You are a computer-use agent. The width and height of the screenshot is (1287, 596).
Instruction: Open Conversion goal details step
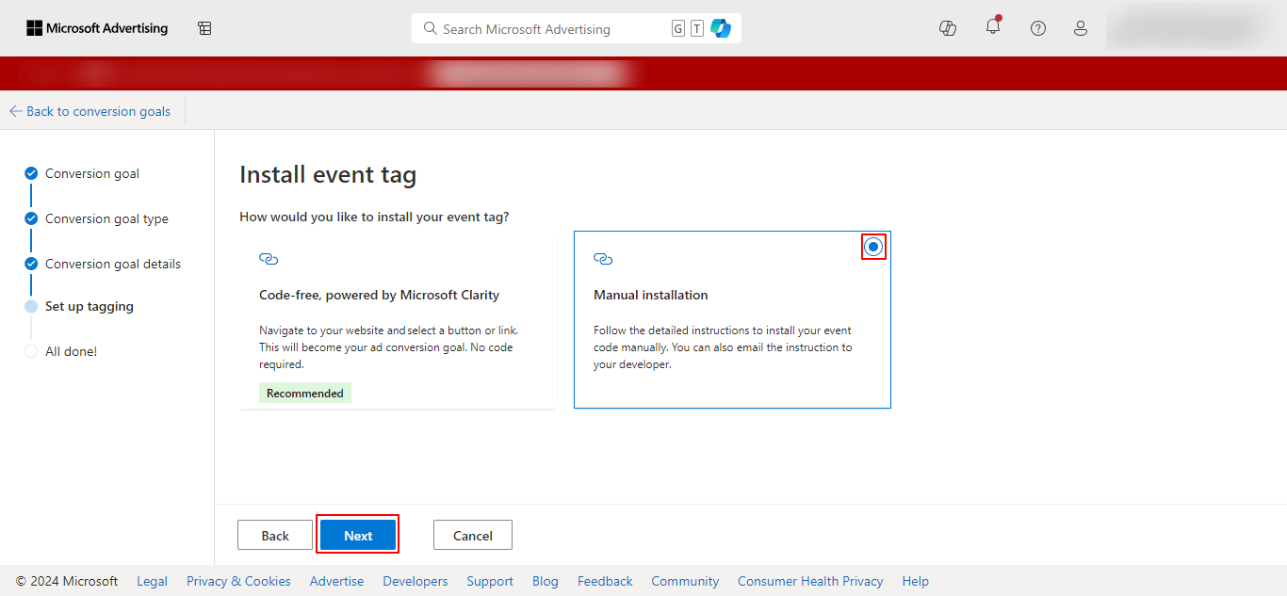(x=112, y=264)
